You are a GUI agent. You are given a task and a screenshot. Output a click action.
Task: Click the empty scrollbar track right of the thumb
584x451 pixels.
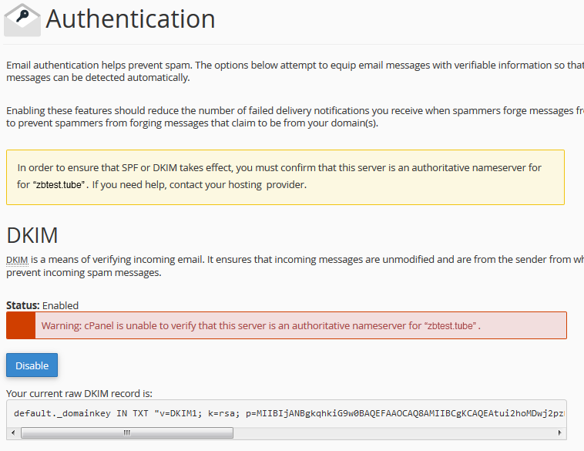click(385, 432)
